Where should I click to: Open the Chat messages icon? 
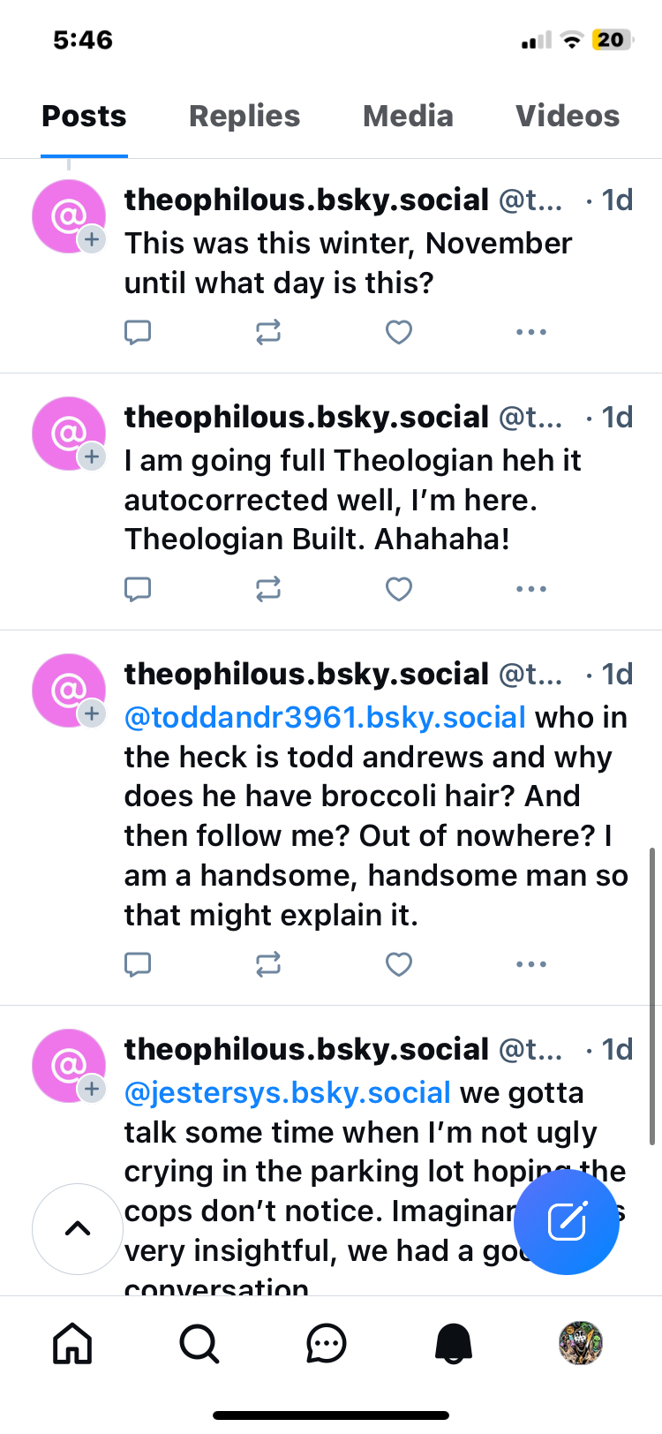pos(327,1344)
